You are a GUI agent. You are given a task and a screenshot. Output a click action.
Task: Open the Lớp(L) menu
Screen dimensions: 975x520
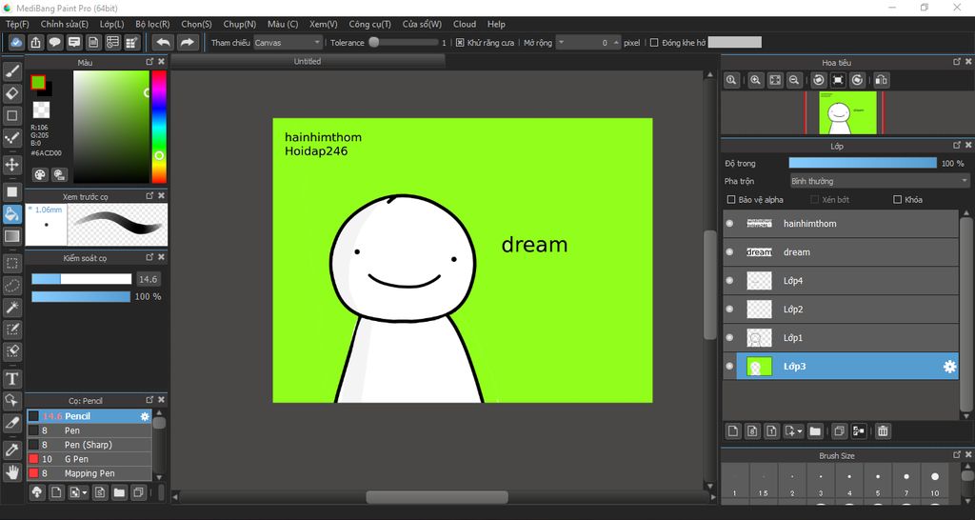[x=112, y=24]
